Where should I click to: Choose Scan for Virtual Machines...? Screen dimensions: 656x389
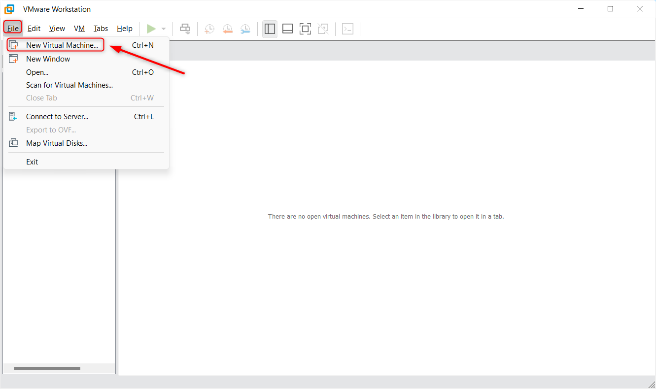pyautogui.click(x=86, y=85)
